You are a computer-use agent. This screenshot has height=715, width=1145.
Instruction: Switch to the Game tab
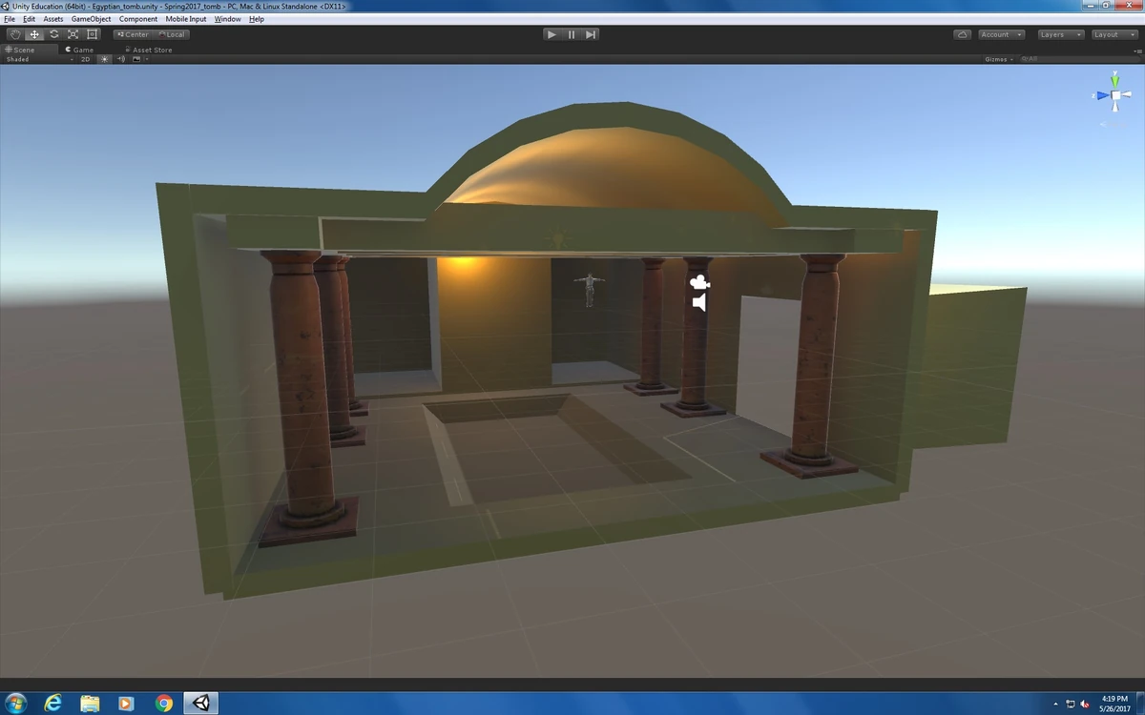[x=80, y=50]
